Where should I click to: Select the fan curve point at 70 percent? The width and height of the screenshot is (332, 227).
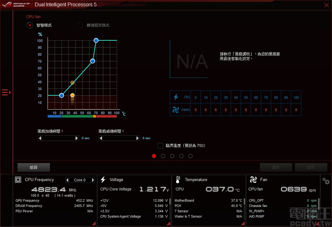92,61
